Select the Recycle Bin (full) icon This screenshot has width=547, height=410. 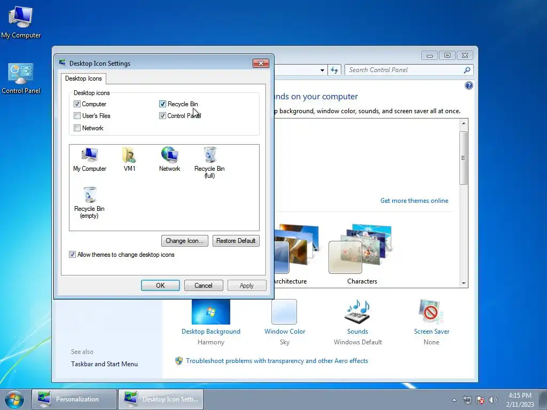point(209,162)
